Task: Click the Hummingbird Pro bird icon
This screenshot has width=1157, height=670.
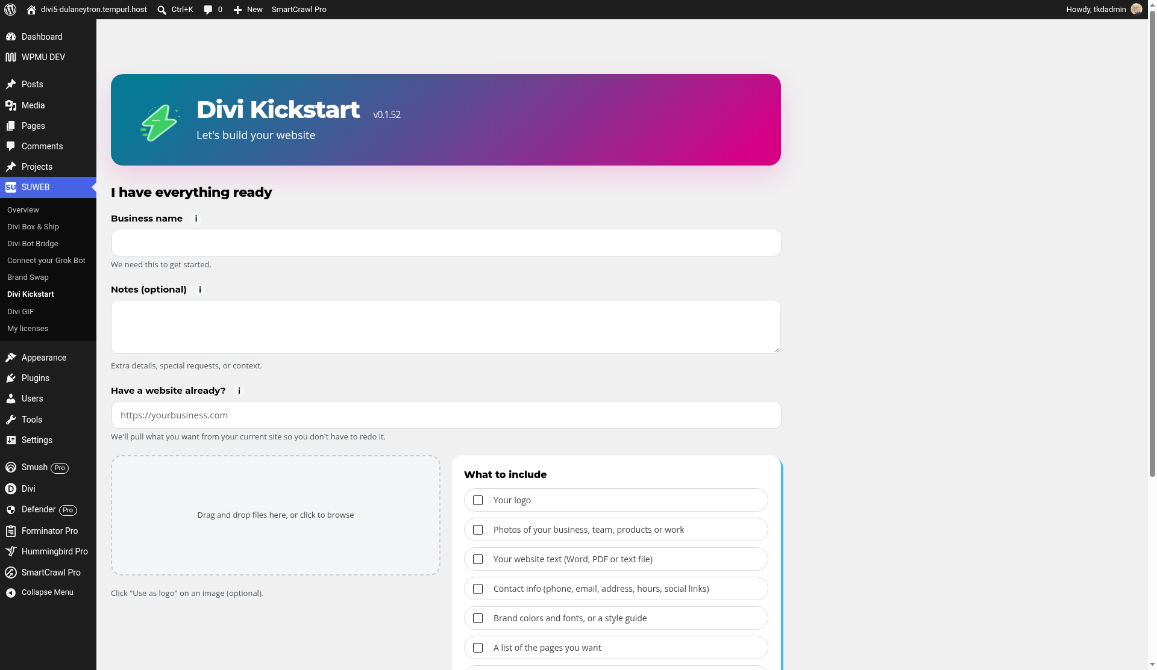Action: point(11,551)
